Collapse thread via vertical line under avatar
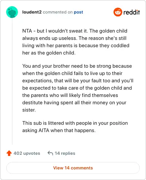The height and width of the screenshot is (180, 146). pos(12,81)
